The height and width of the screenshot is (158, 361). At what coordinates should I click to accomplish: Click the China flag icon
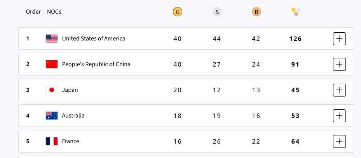click(52, 64)
